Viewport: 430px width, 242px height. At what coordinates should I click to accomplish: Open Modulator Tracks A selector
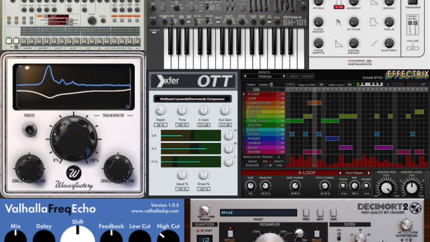coord(279,157)
